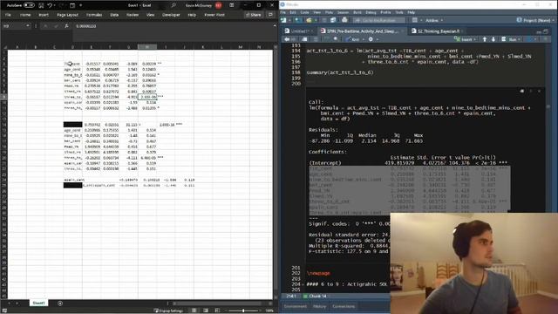Open the Developer ribbon tab
Screen dimensions: 558x314
pyautogui.click(x=171, y=15)
